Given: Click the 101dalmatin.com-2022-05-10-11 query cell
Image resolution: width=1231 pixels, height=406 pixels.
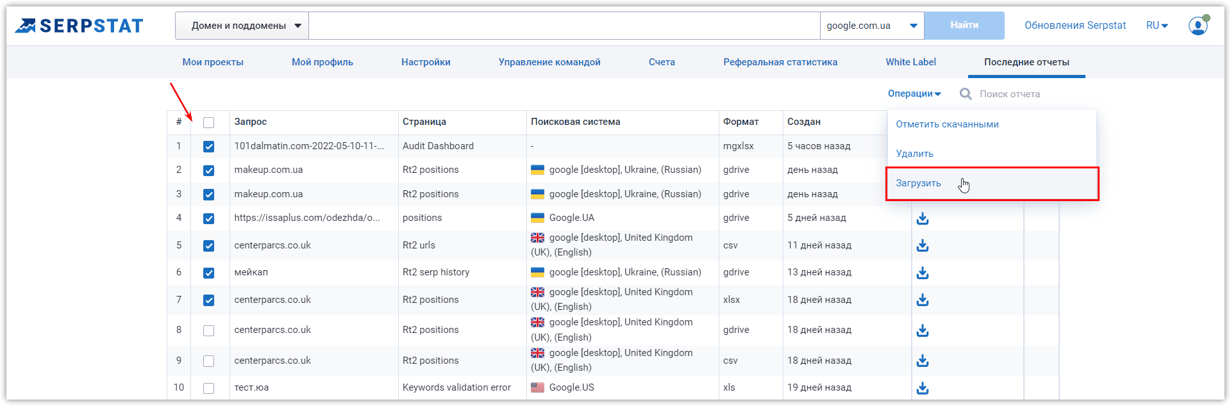Looking at the screenshot, I should click(x=309, y=146).
